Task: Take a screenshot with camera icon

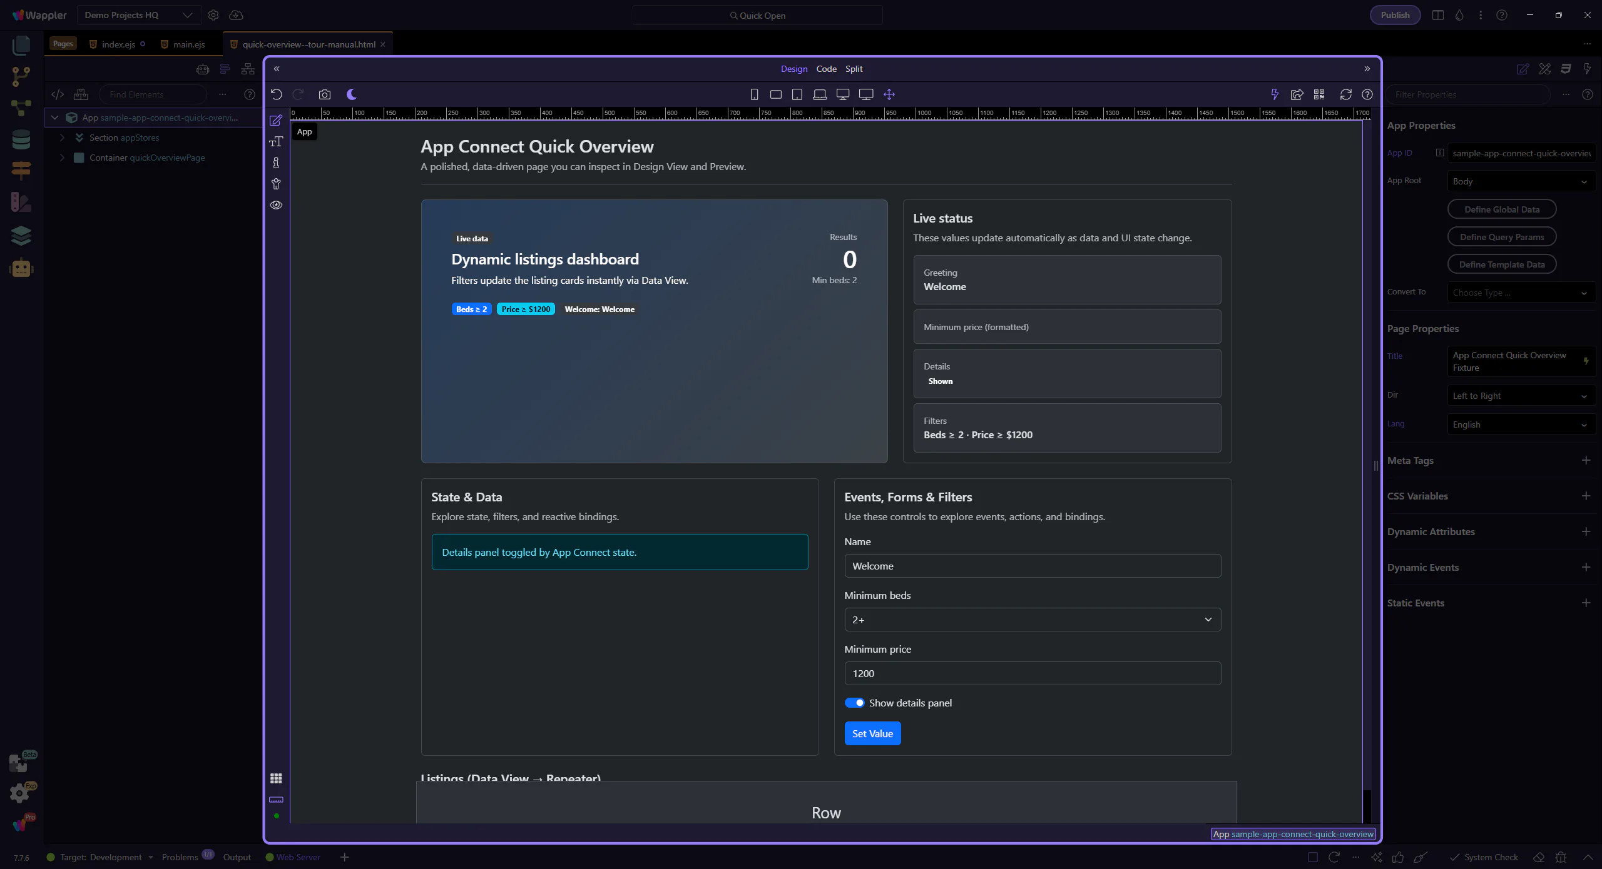Action: point(324,94)
